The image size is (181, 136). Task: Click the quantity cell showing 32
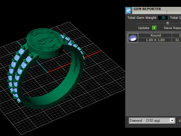177,40
